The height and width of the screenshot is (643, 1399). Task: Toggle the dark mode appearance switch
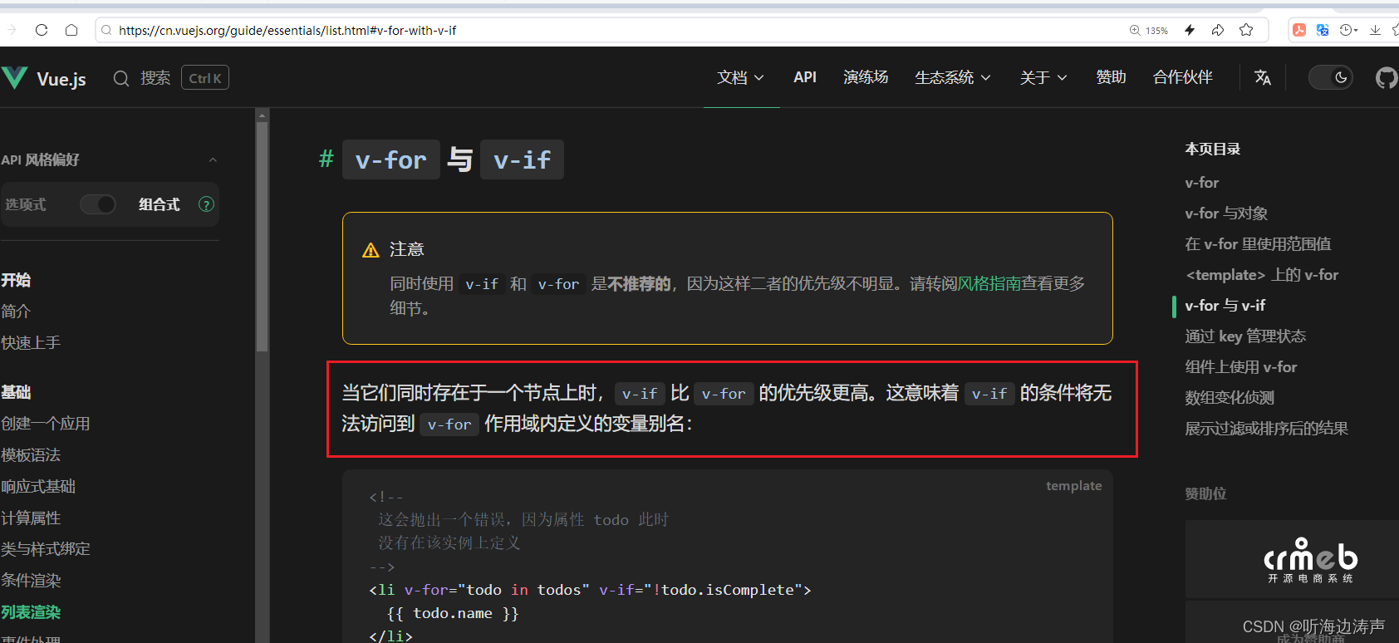pyautogui.click(x=1331, y=77)
